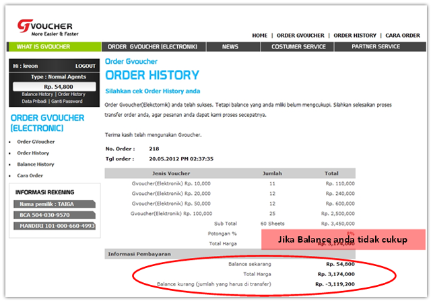
Task: Click the Gvoucher(Elektronik) Rp. 20,000 row
Action: tap(230, 193)
